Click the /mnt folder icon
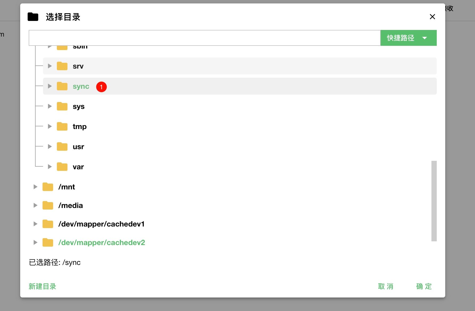The width and height of the screenshot is (475, 311). pos(48,187)
